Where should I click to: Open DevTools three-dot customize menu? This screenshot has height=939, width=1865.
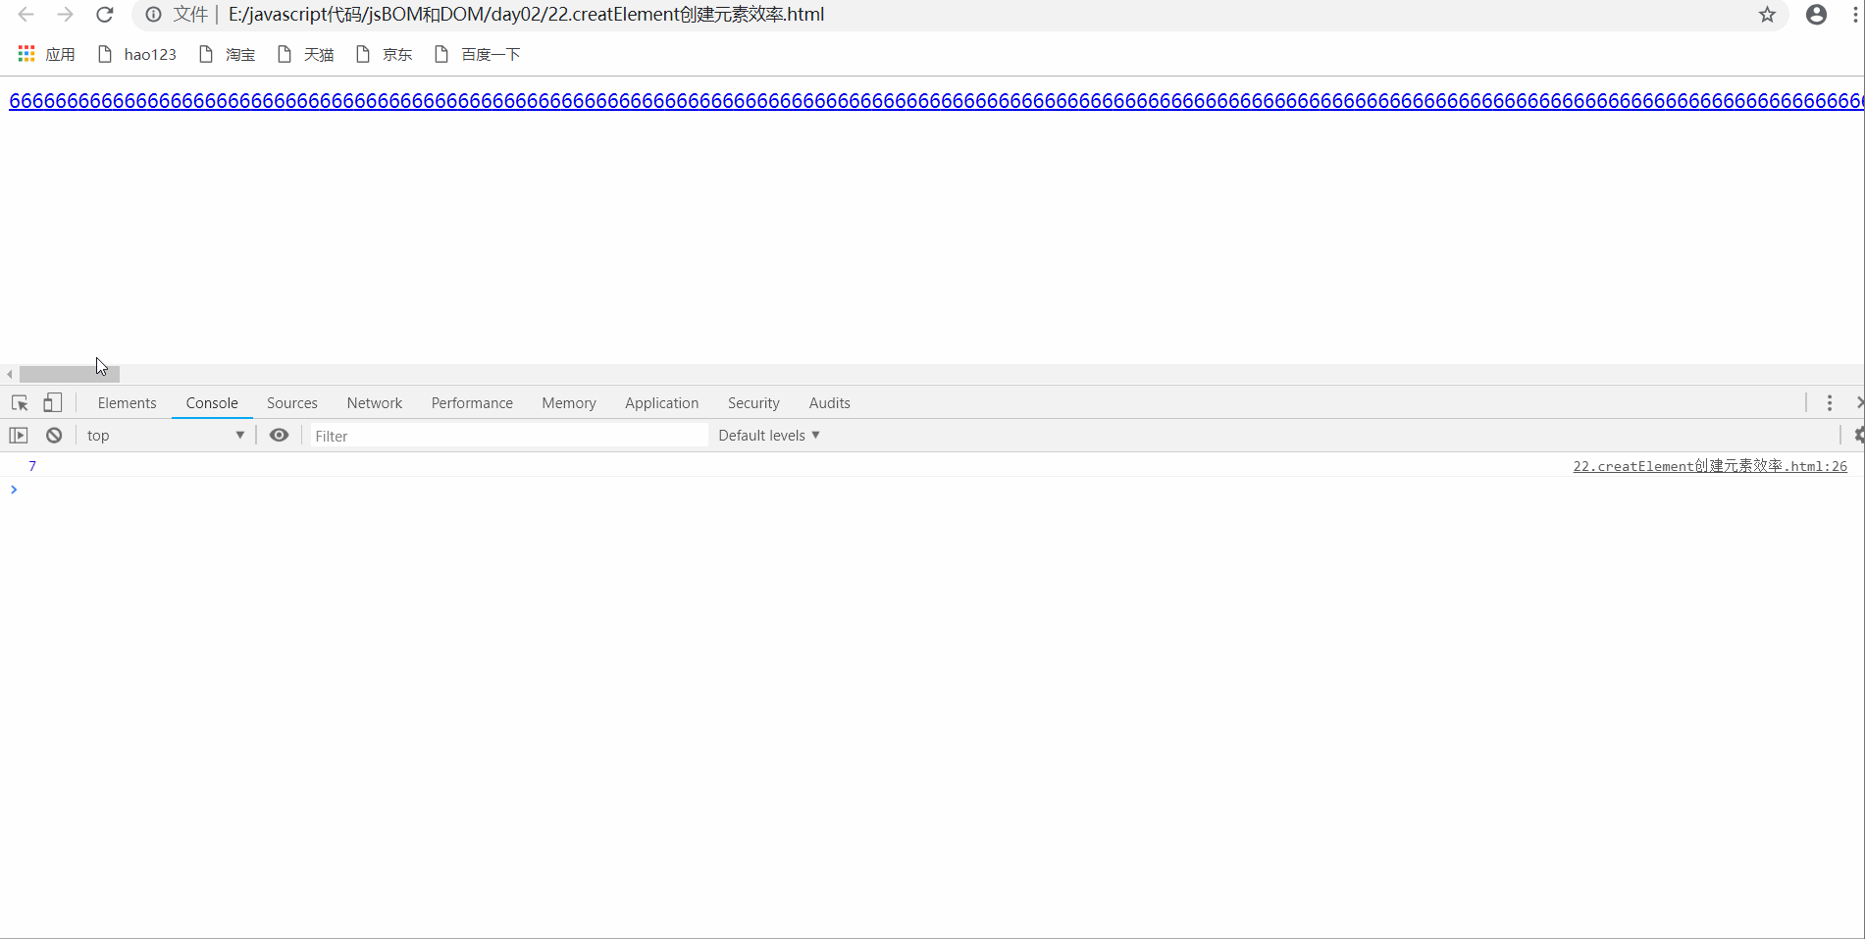pyautogui.click(x=1830, y=403)
